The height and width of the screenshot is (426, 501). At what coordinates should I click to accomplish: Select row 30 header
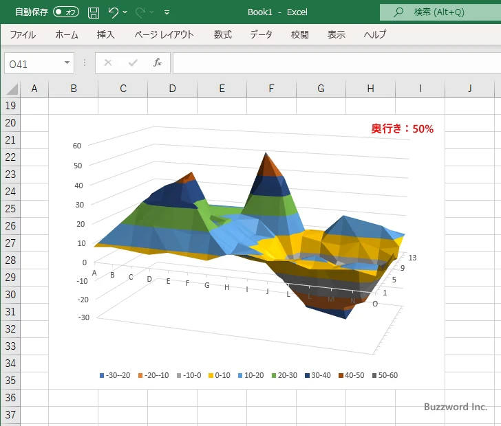tap(10, 295)
